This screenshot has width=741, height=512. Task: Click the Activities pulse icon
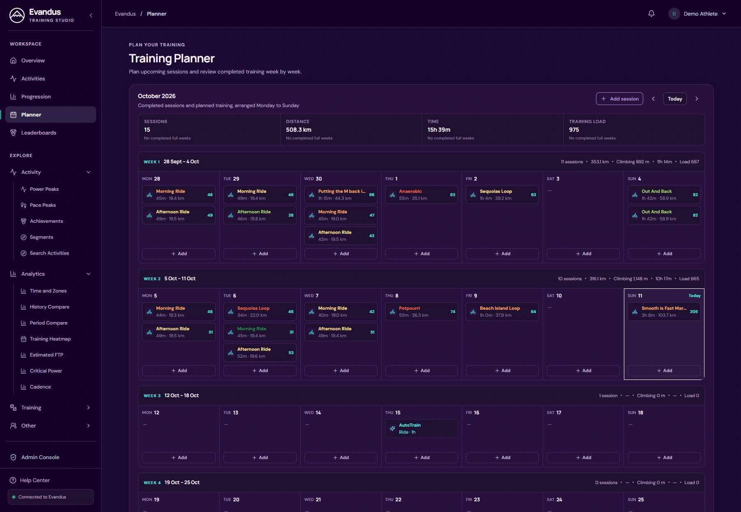pos(13,78)
